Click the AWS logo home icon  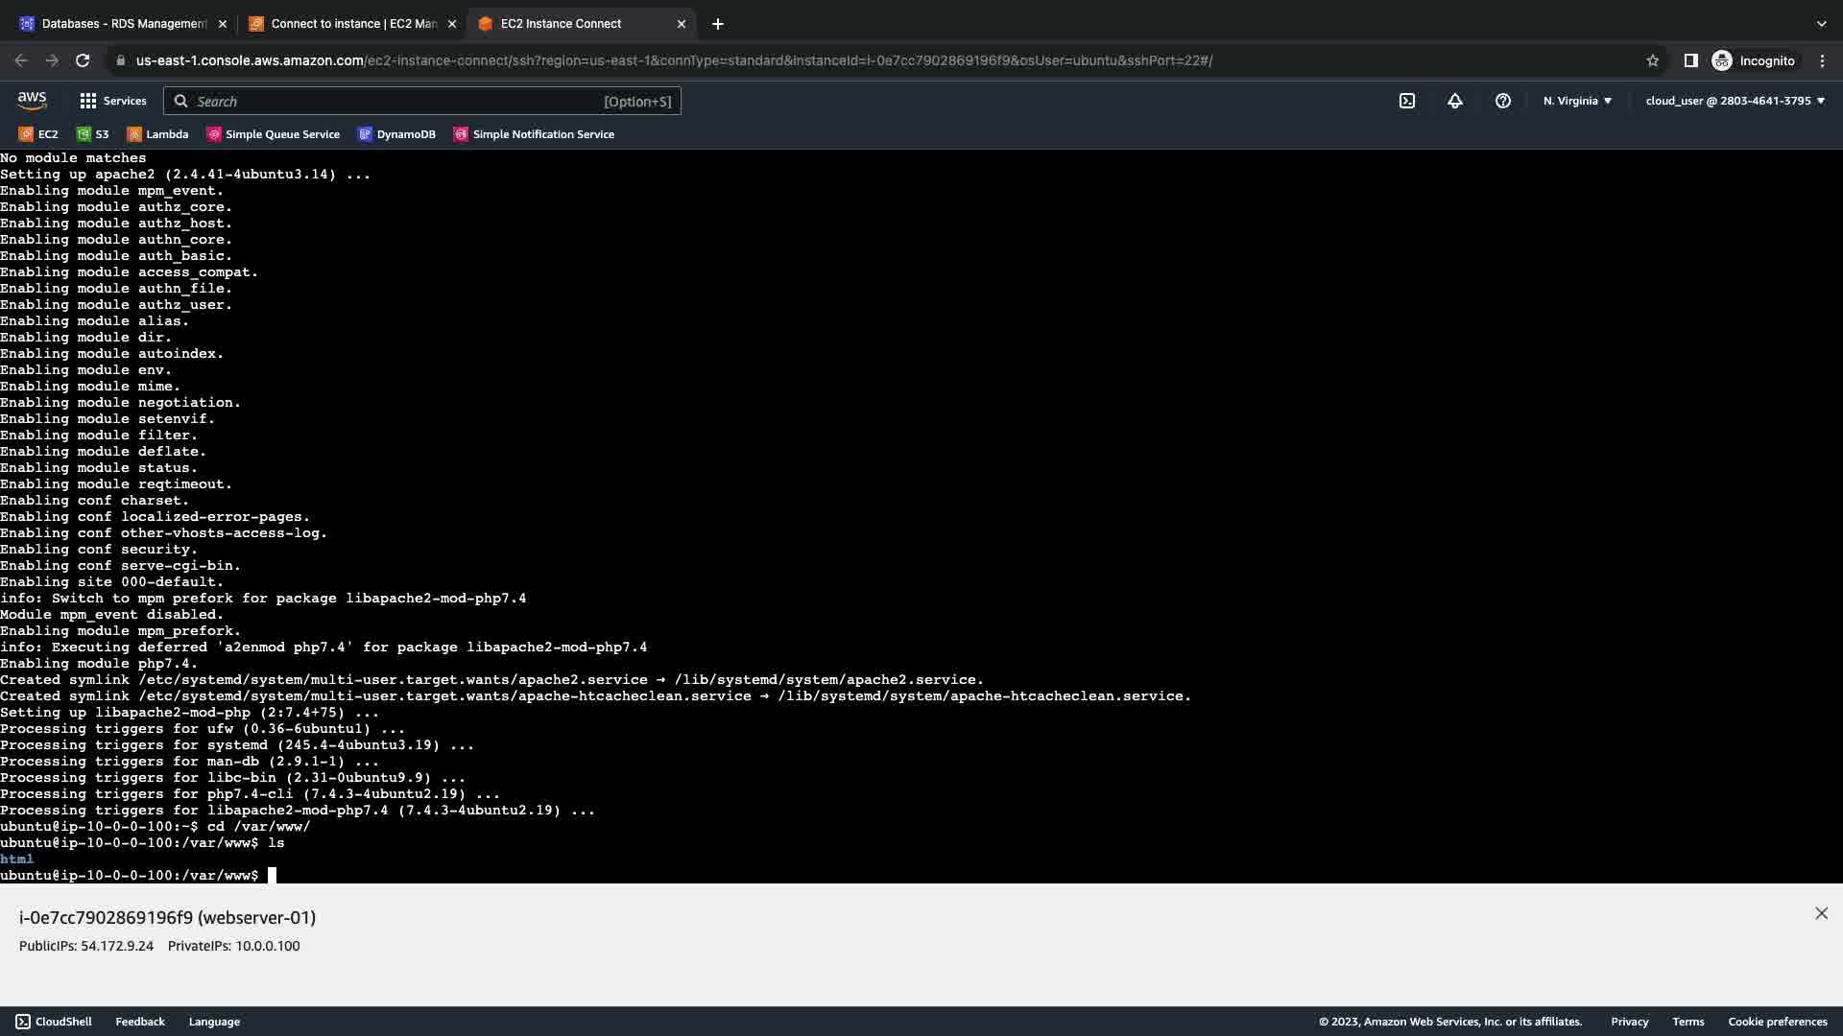[x=32, y=100]
